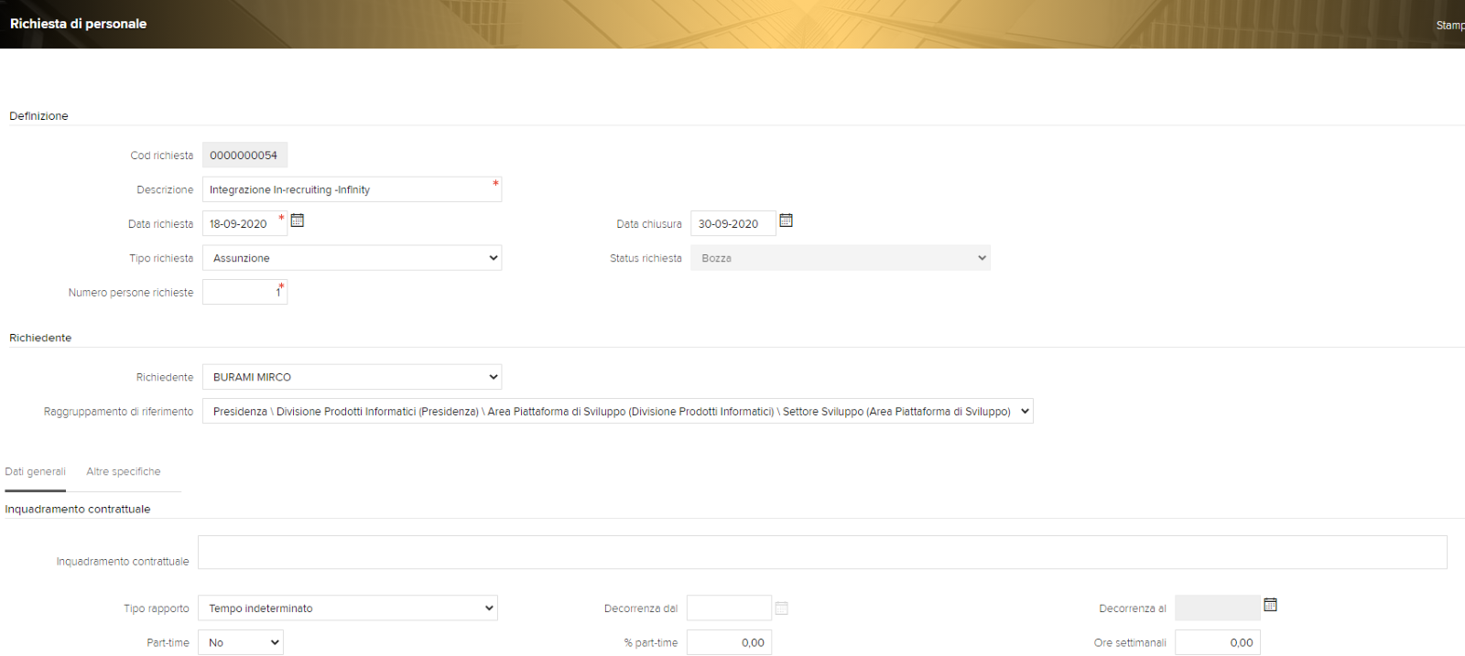Open Raggruppamento di riferimento dropdown
This screenshot has width=1465, height=656.
tap(618, 412)
